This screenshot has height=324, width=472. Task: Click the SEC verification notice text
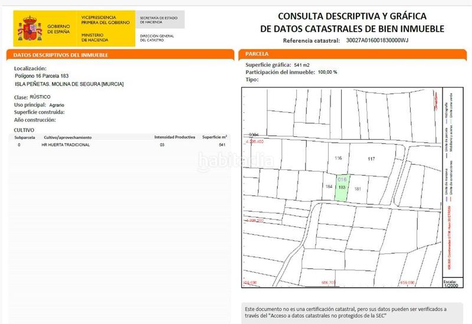346,312
